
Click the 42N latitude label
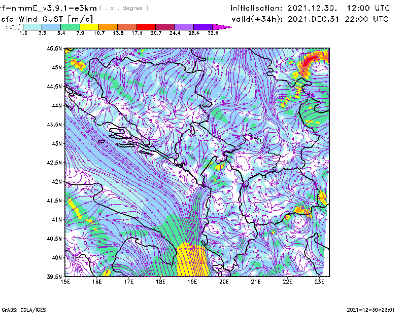(x=57, y=181)
